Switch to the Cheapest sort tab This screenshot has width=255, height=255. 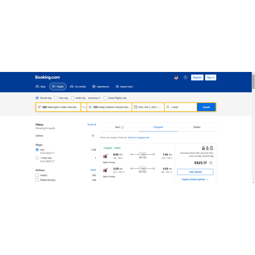(158, 127)
